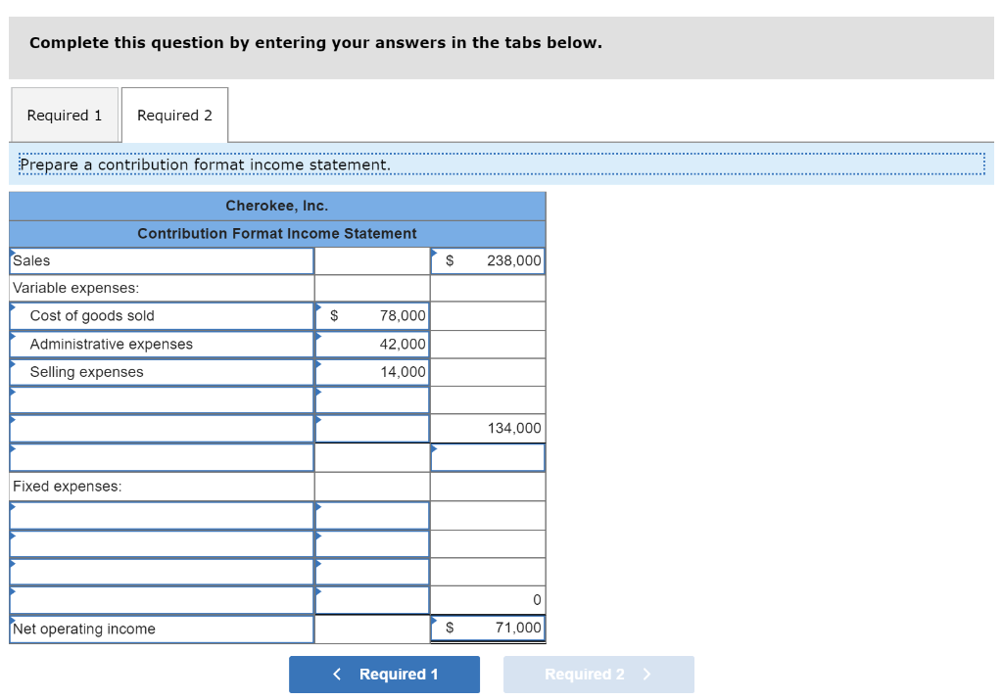
Task: Open the contribution margin label selector row
Action: 162,456
